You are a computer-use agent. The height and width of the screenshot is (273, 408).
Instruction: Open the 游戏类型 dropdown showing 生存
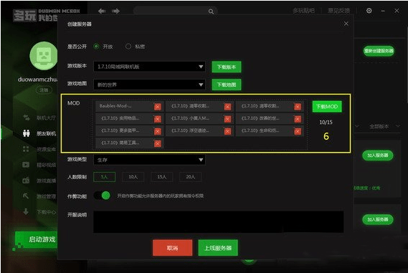149,160
